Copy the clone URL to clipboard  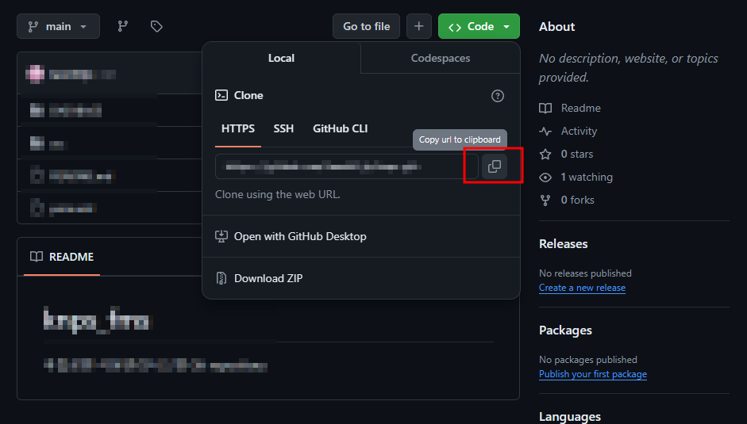[495, 166]
